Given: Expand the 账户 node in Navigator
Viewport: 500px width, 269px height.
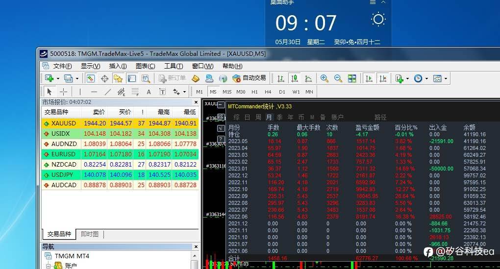Looking at the screenshot, I should point(48,265).
